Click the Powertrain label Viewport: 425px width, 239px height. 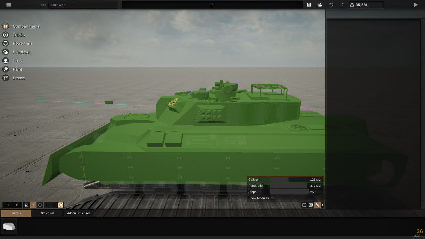[x=22, y=43]
